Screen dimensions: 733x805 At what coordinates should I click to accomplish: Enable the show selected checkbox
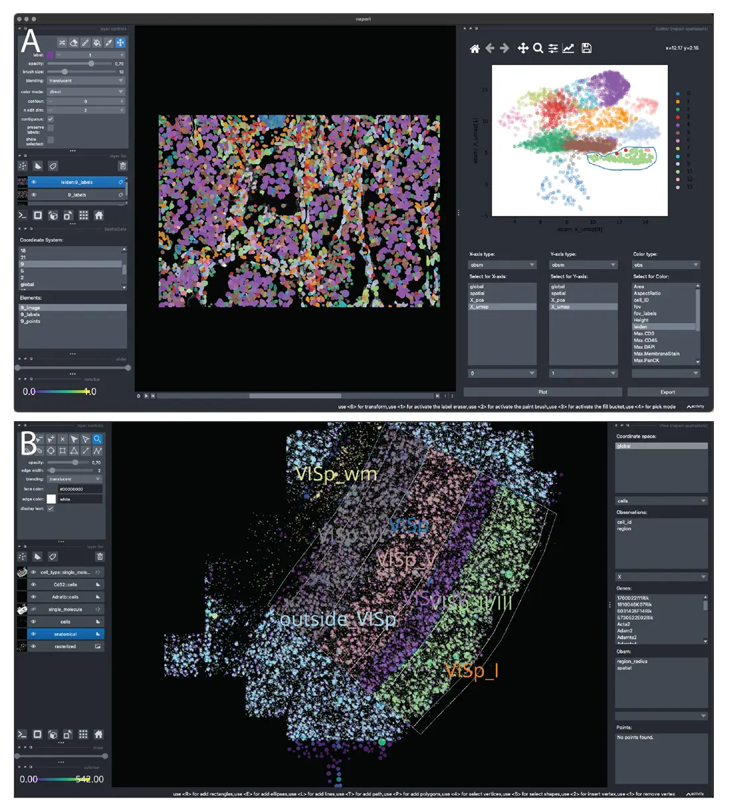pos(51,139)
